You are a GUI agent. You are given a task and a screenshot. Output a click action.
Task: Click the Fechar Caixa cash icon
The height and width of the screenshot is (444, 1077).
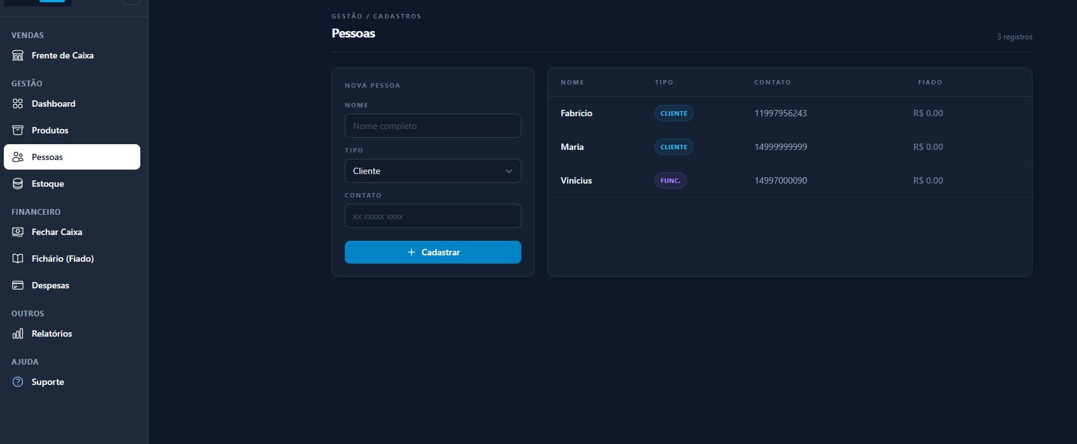click(18, 232)
